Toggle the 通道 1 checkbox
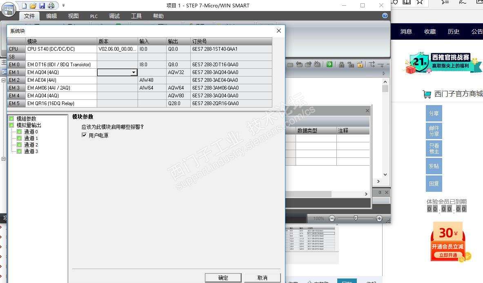Screen dimensions: 483x283 pos(19,138)
